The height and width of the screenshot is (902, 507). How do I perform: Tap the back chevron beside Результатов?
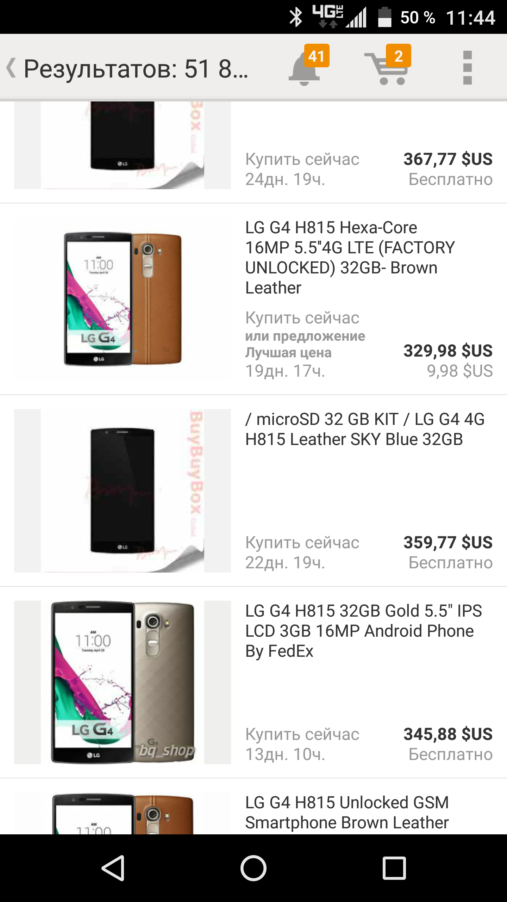click(x=11, y=68)
